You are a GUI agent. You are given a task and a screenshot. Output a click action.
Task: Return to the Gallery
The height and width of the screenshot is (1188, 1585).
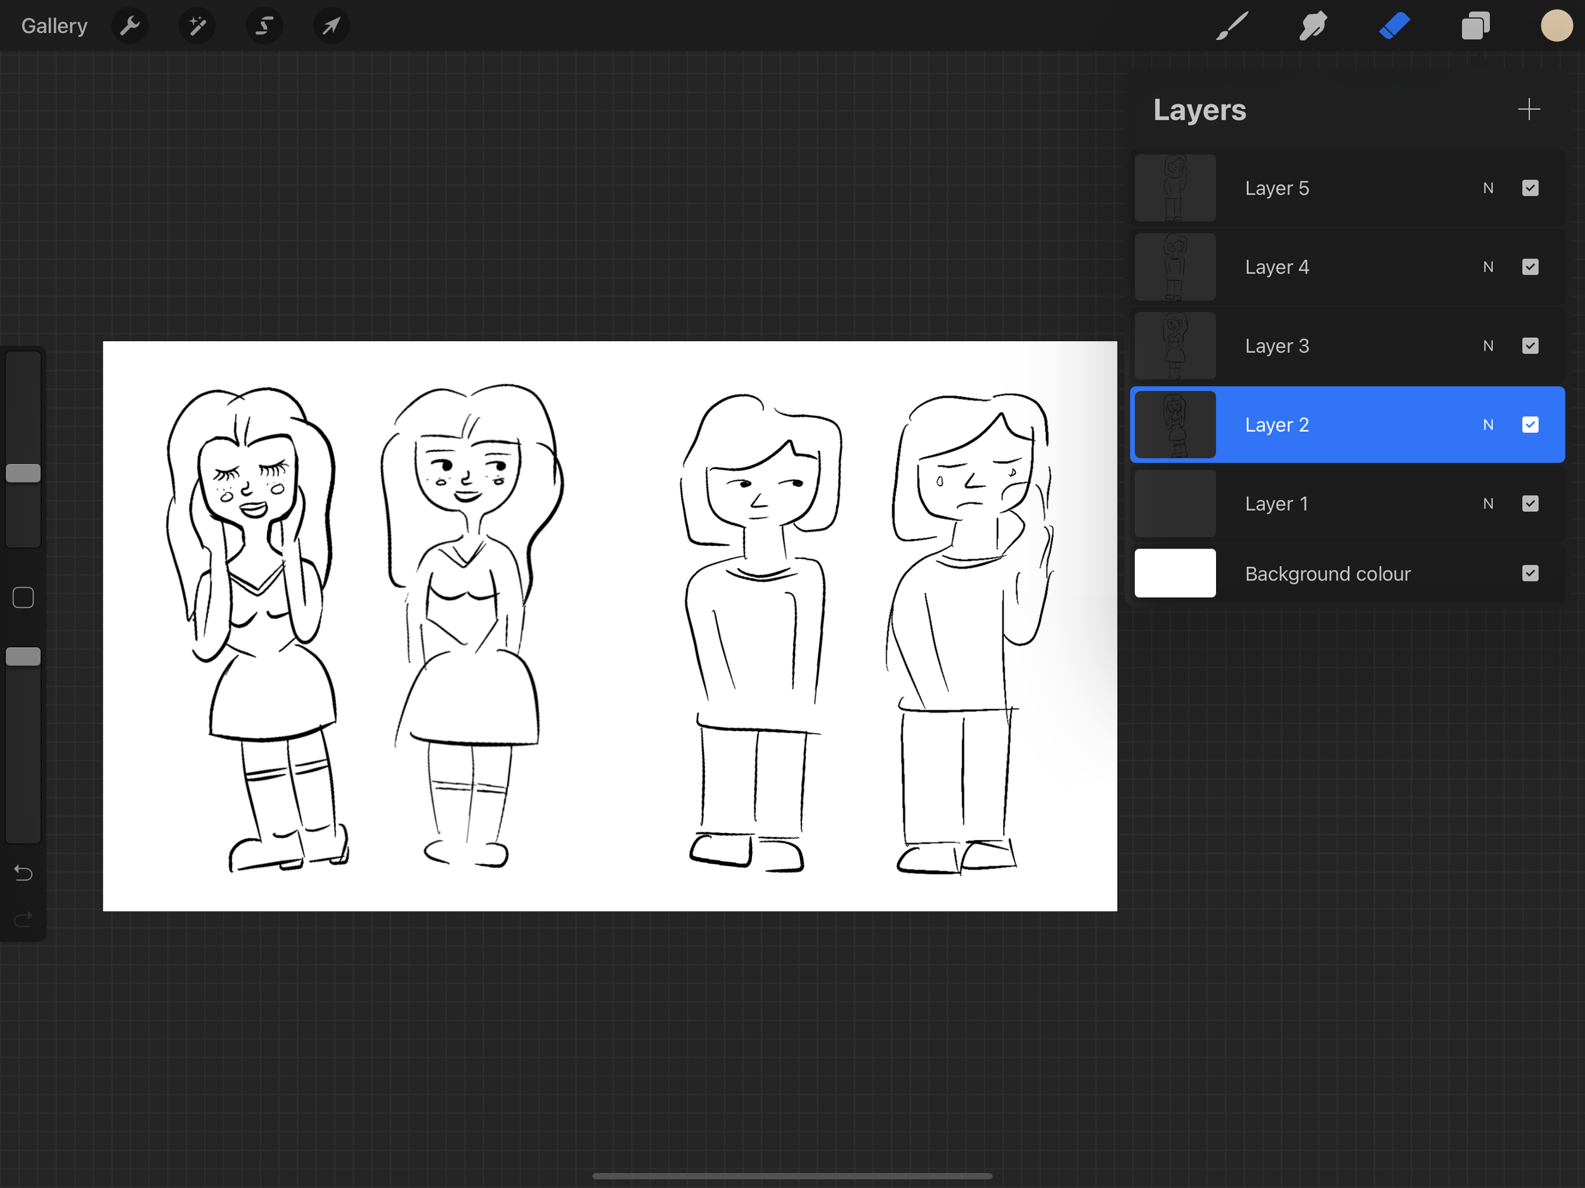[55, 27]
